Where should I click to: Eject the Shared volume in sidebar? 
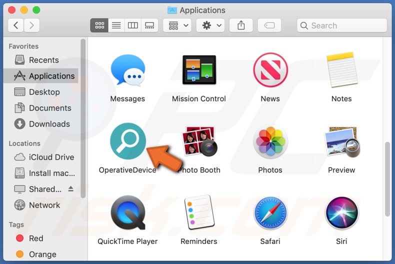71,189
